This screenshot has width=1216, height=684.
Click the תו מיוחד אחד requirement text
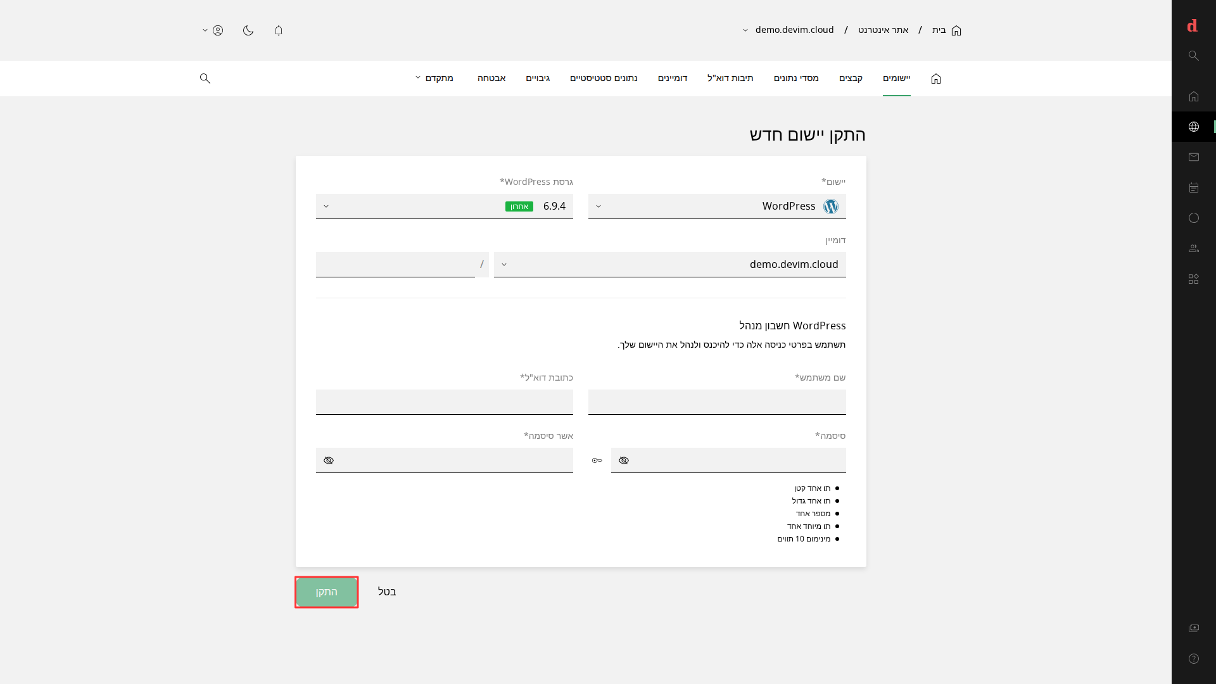click(x=809, y=526)
